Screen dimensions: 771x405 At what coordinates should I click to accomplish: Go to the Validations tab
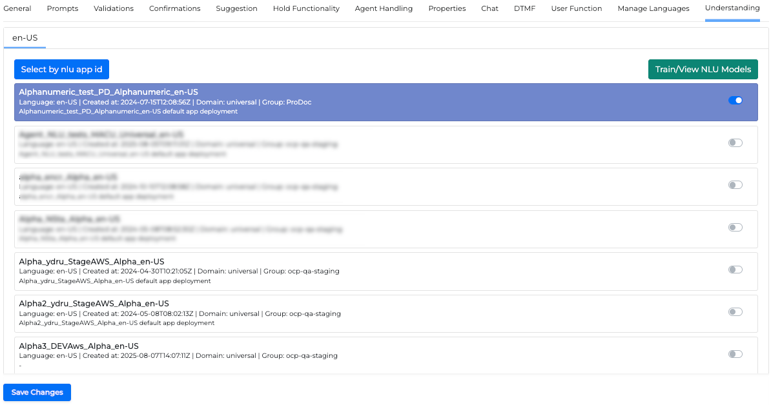pos(114,9)
